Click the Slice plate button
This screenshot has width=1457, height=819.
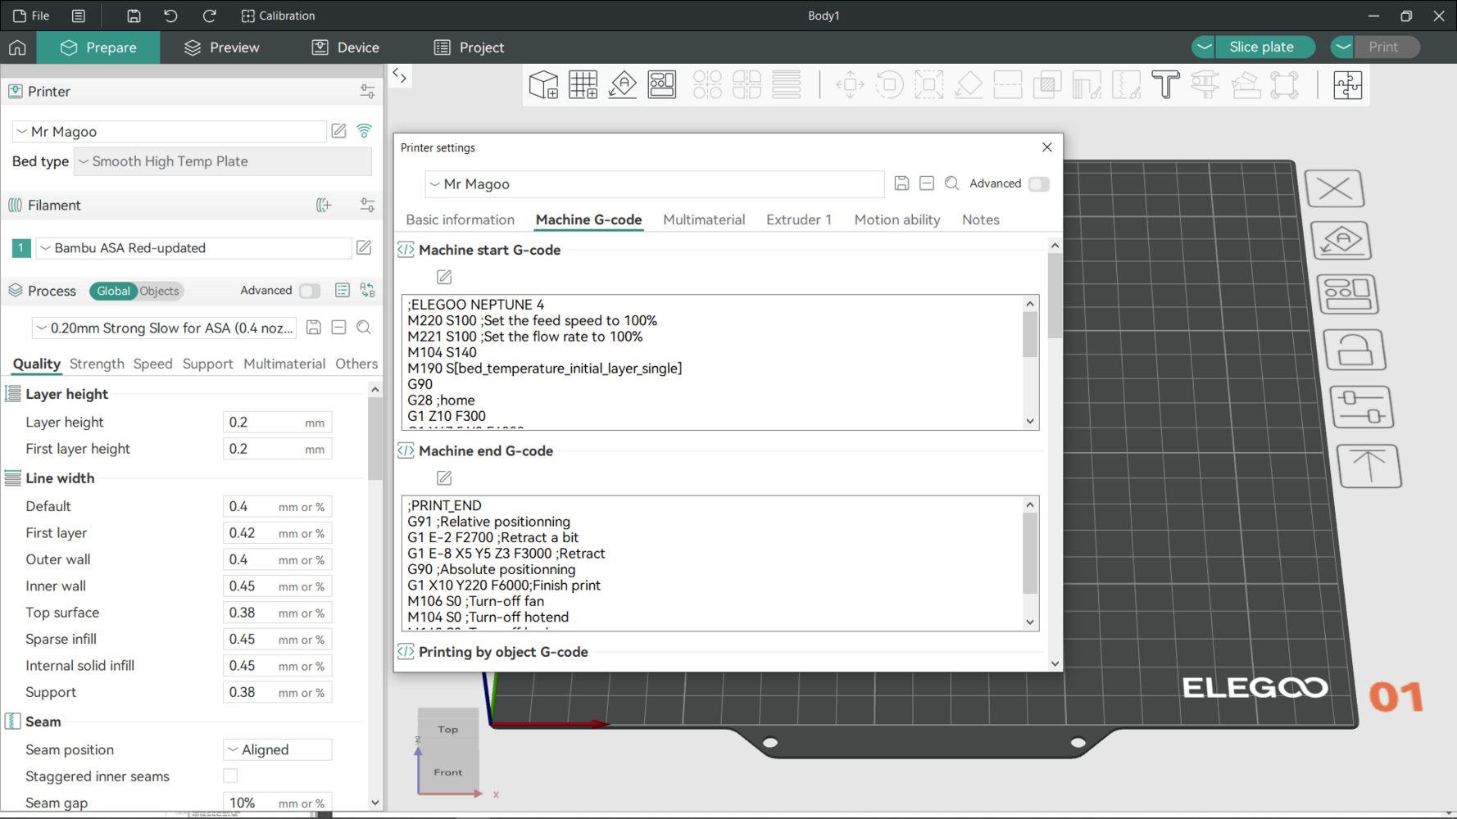1260,47
